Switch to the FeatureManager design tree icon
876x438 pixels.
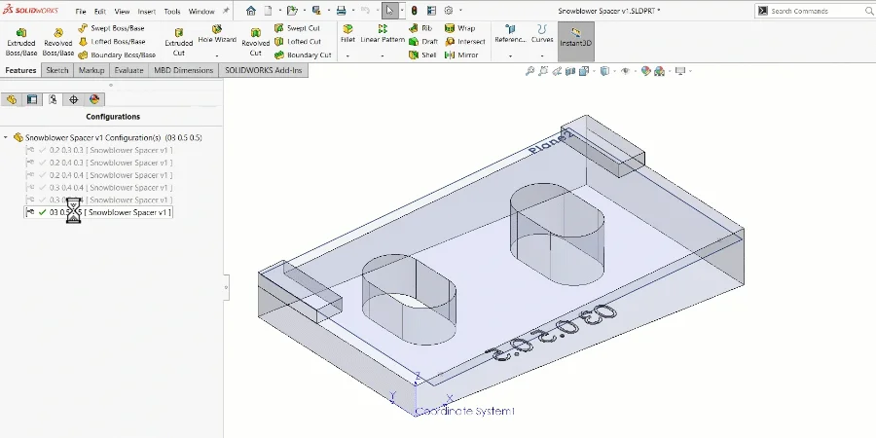(x=11, y=99)
